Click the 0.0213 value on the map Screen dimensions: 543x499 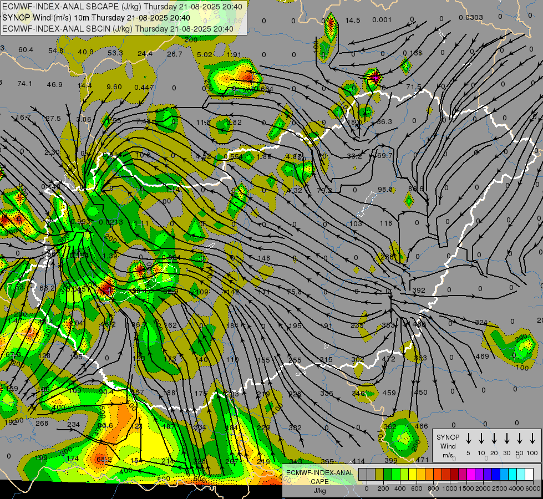110,222
